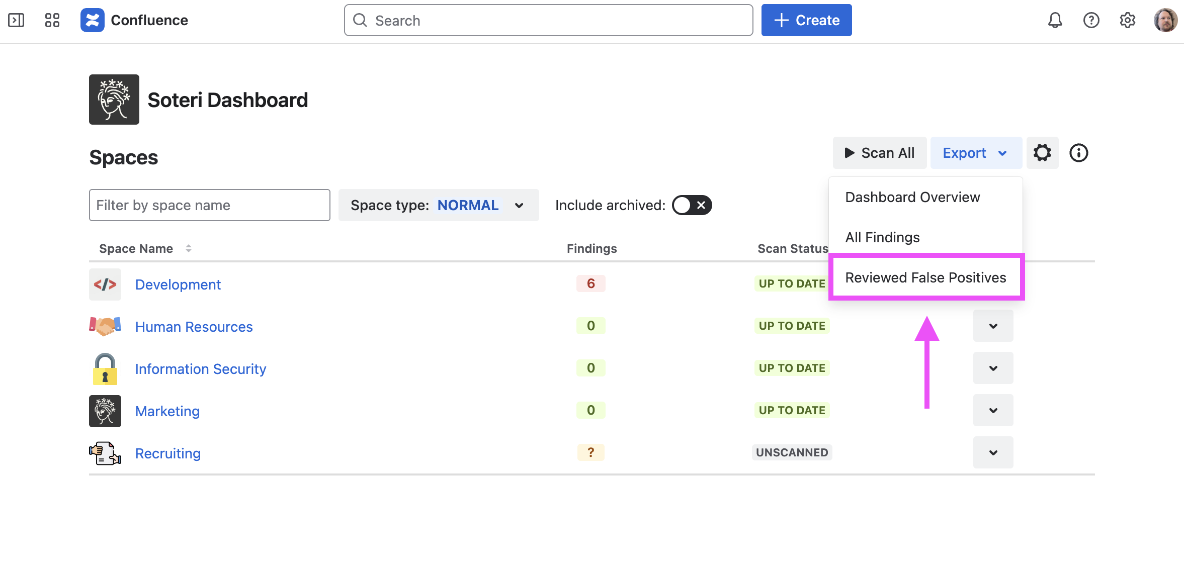
Task: Toggle Include archived switch
Action: pyautogui.click(x=692, y=205)
